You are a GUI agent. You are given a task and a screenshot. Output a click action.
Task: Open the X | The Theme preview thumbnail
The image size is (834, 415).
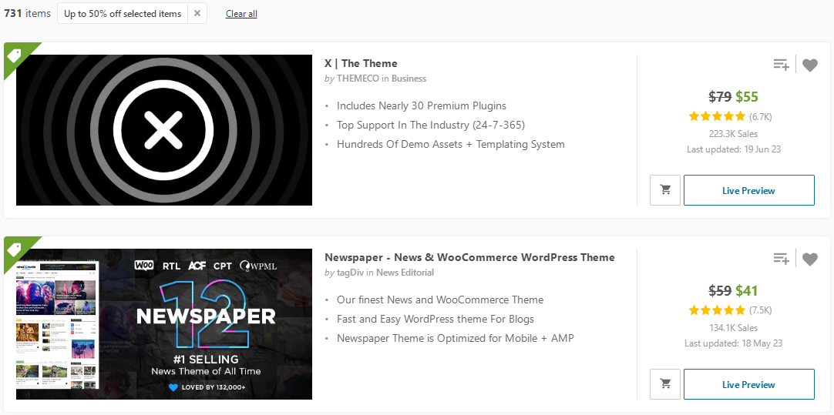pyautogui.click(x=164, y=129)
